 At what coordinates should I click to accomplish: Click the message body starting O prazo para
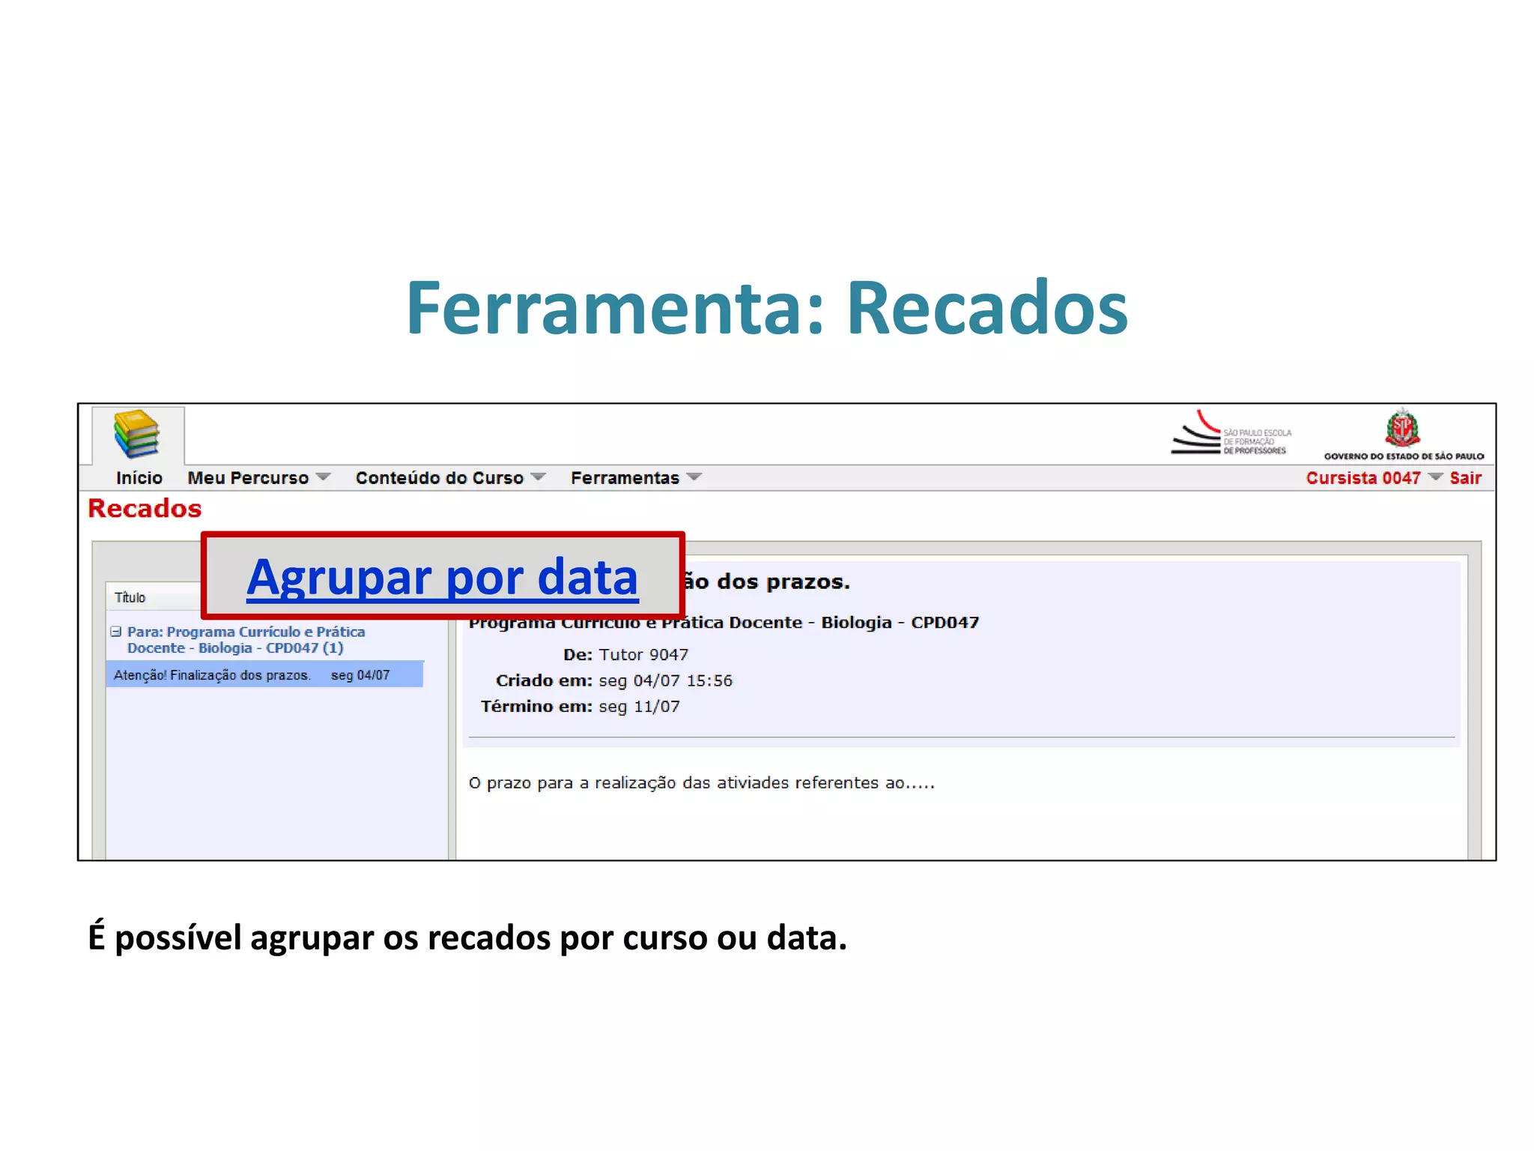702,783
